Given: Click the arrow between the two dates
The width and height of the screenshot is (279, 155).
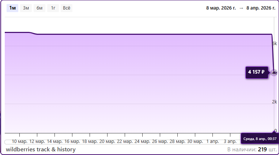Looking at the screenshot, I should tap(241, 8).
